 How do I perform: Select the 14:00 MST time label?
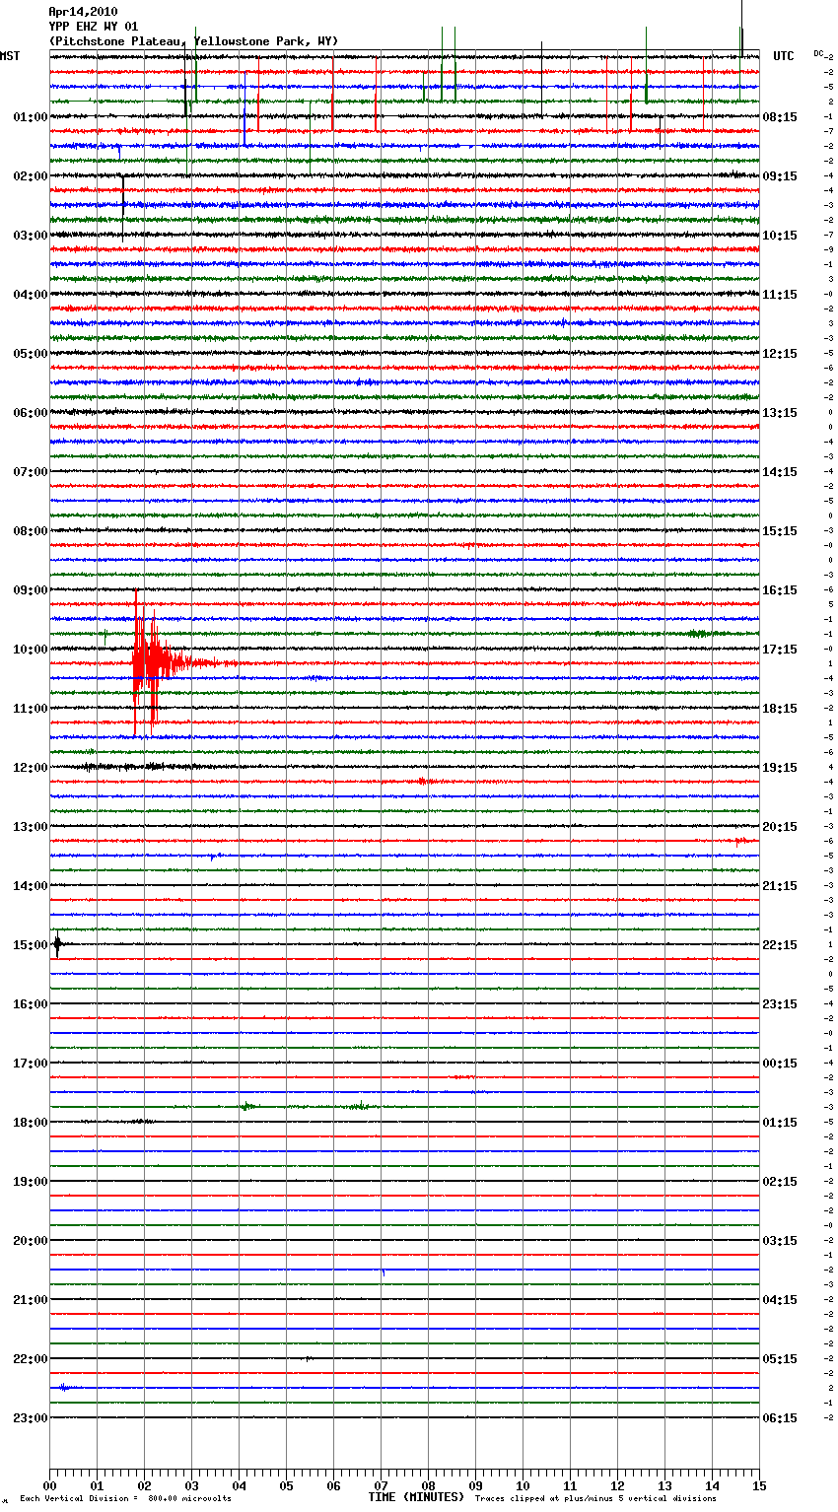tap(31, 886)
